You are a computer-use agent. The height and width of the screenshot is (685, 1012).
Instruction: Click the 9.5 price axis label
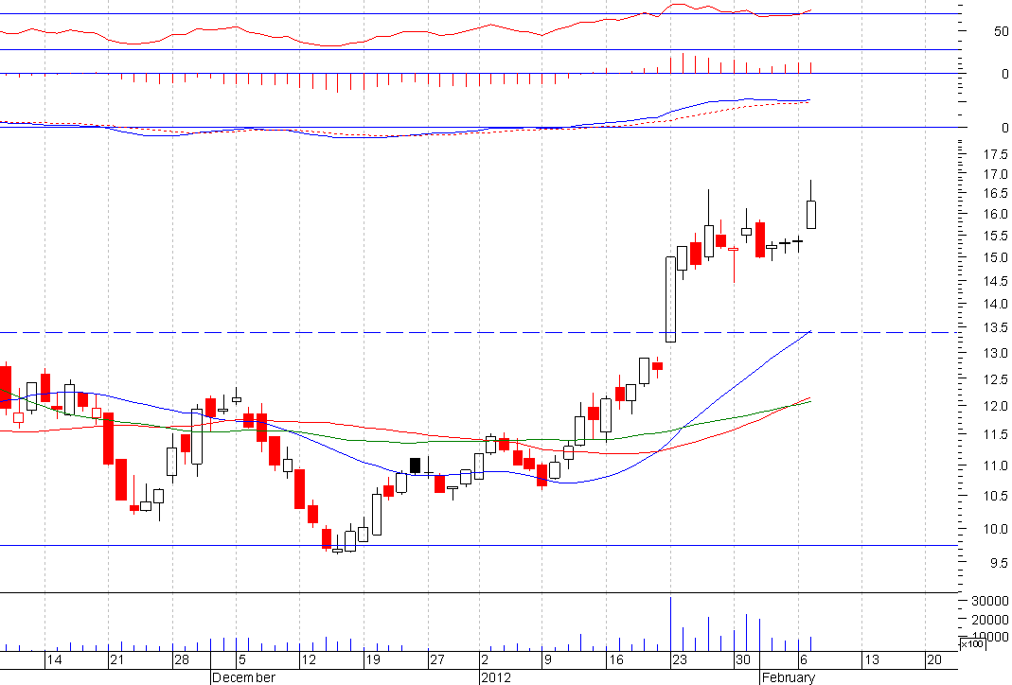pyautogui.click(x=999, y=563)
